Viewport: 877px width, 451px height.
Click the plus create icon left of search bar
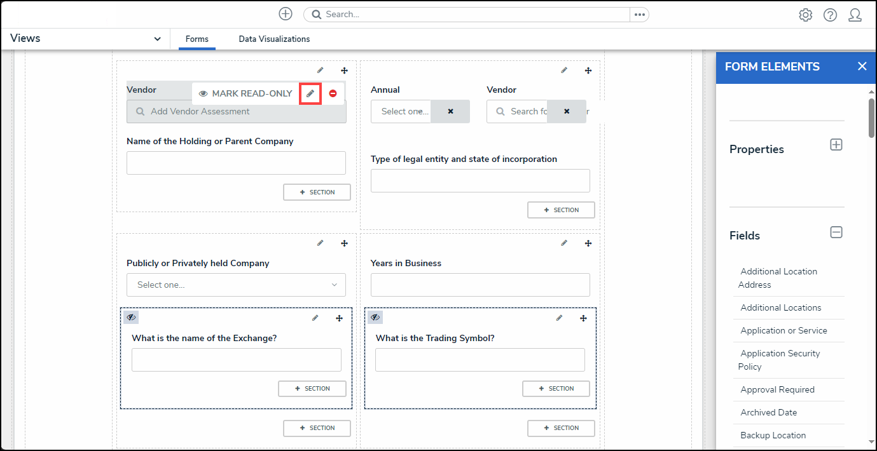286,14
